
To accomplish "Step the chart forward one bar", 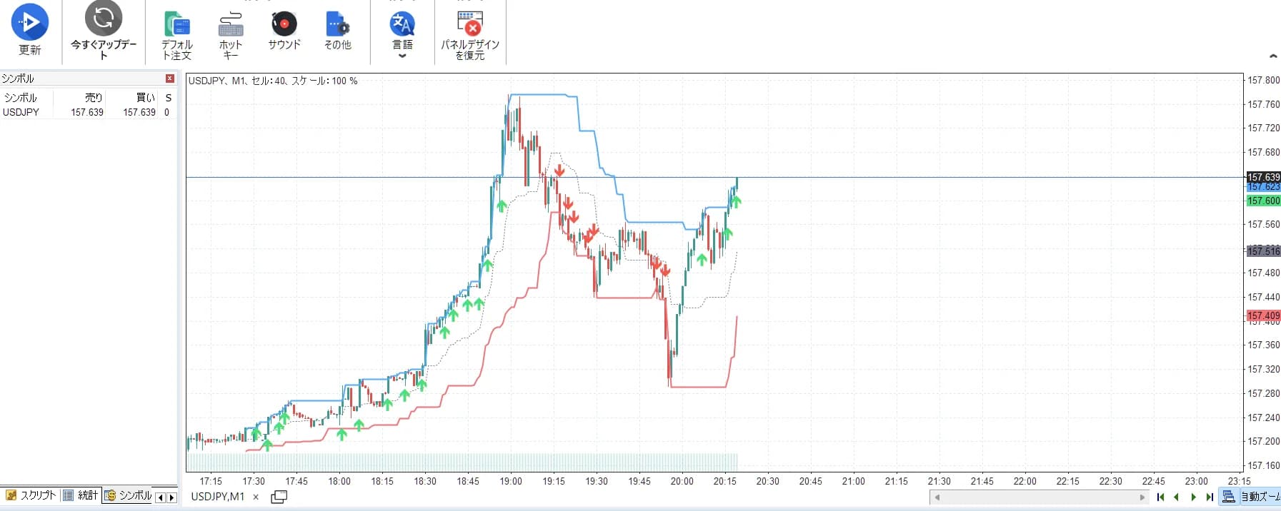I will pos(1193,497).
